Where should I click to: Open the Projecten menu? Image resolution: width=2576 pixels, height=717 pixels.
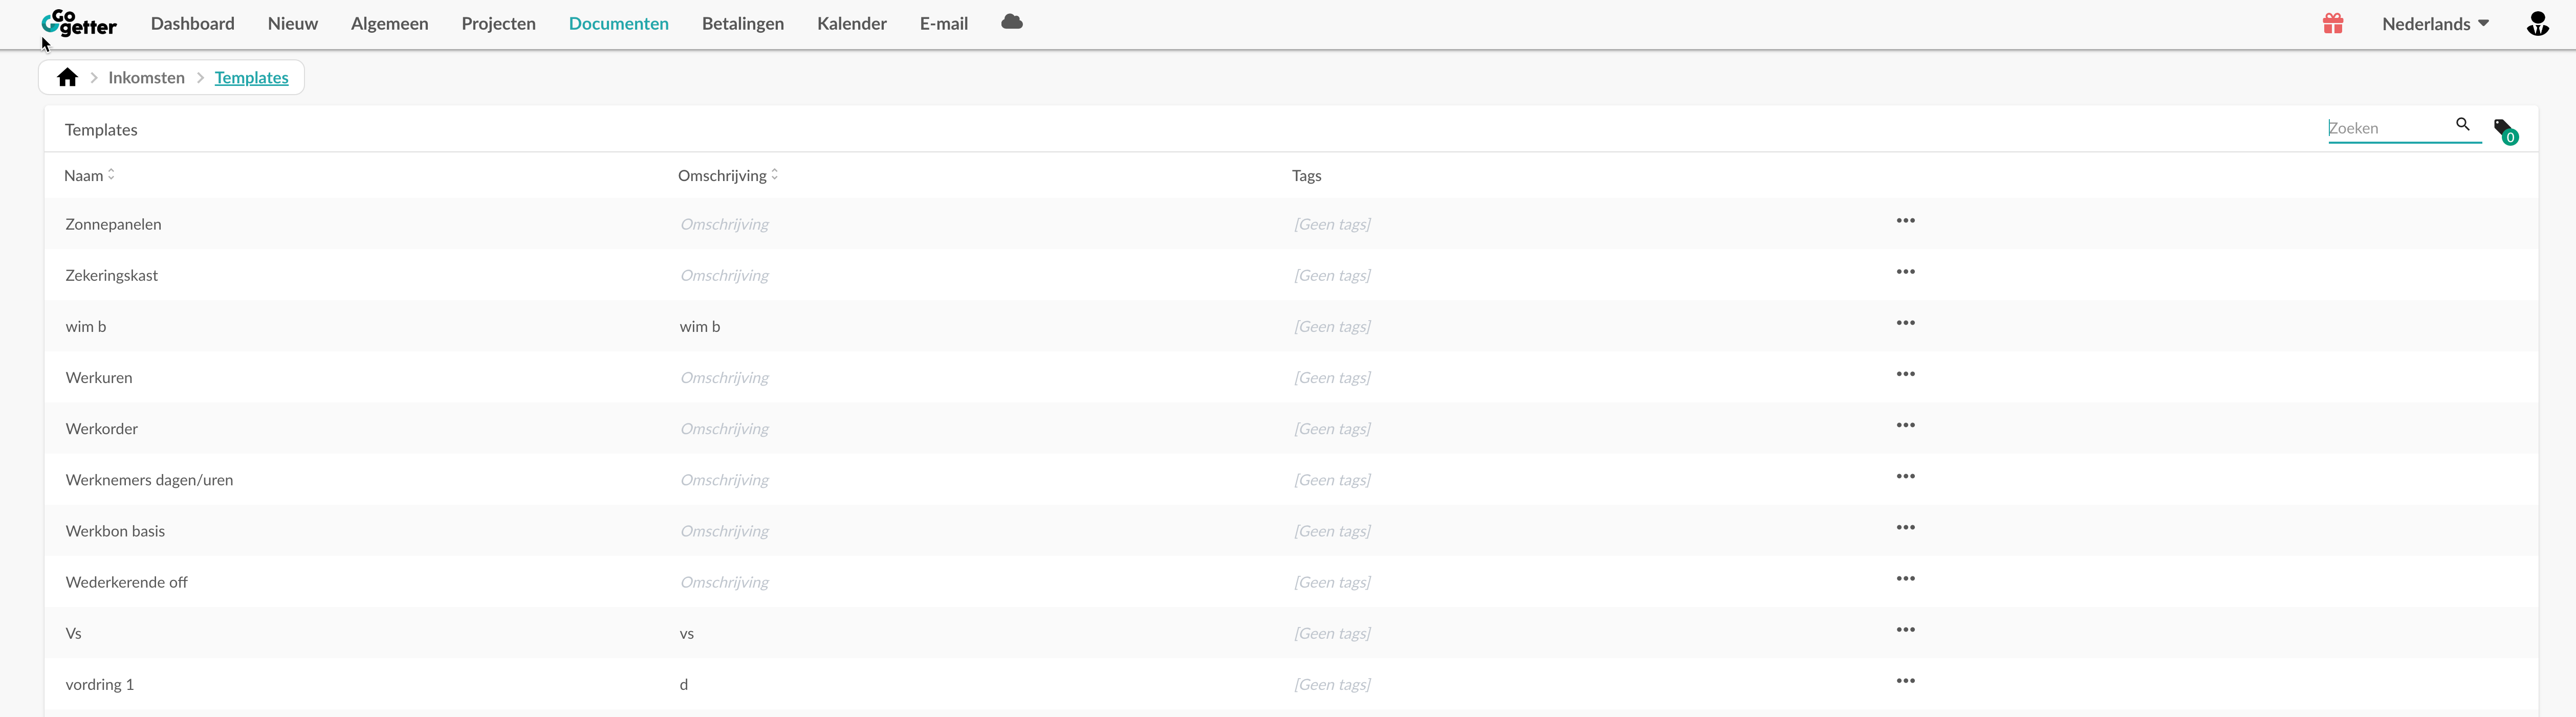pos(499,23)
